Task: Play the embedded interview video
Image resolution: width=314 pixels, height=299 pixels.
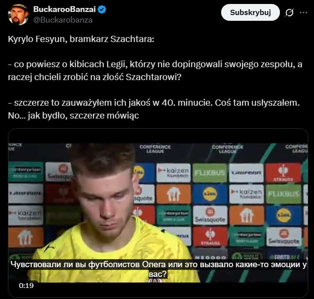Action: coord(158,213)
